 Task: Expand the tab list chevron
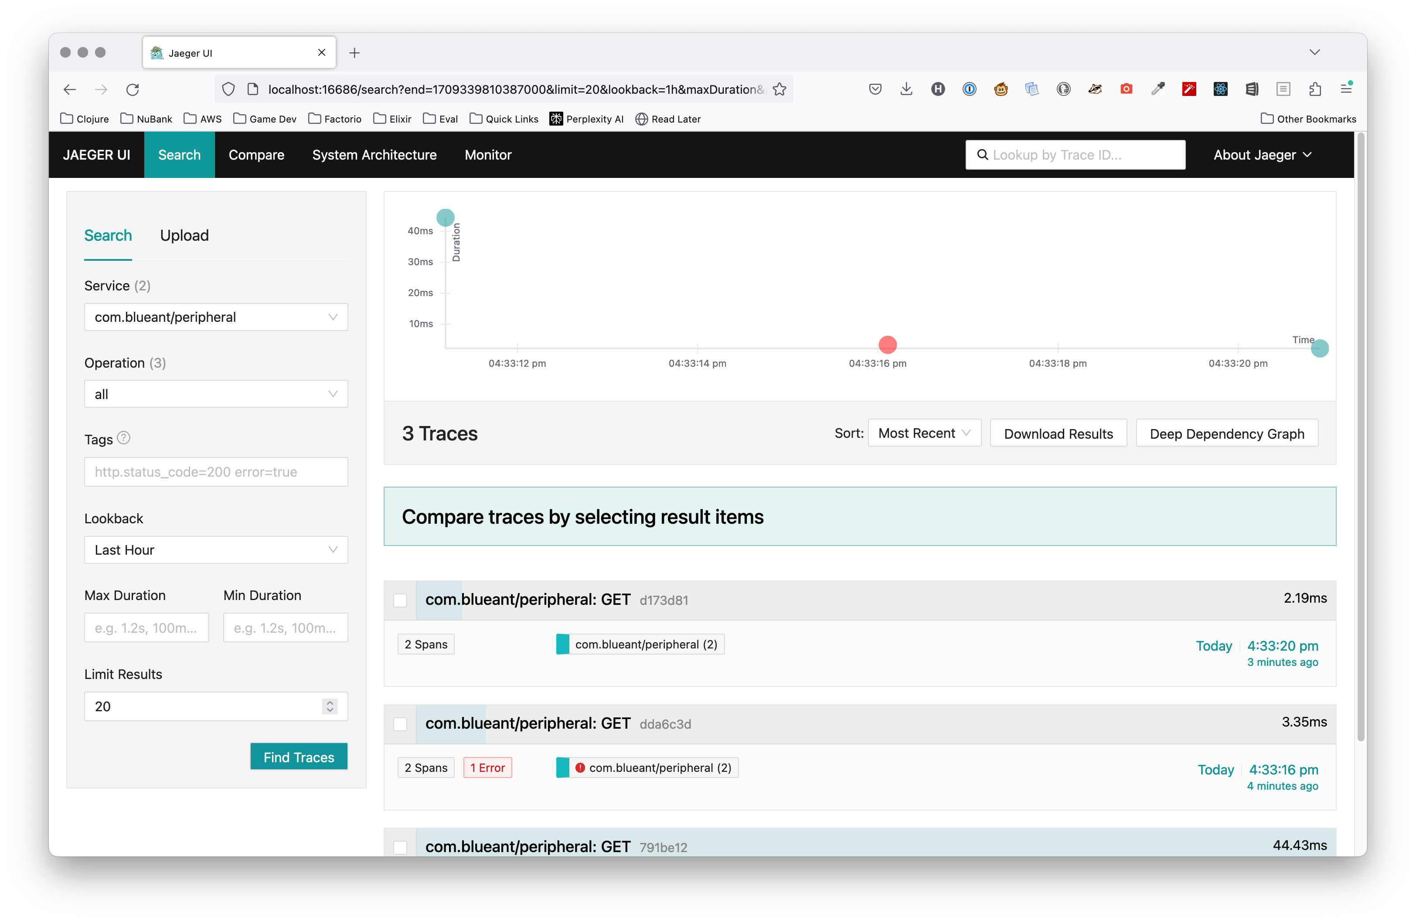(1315, 52)
